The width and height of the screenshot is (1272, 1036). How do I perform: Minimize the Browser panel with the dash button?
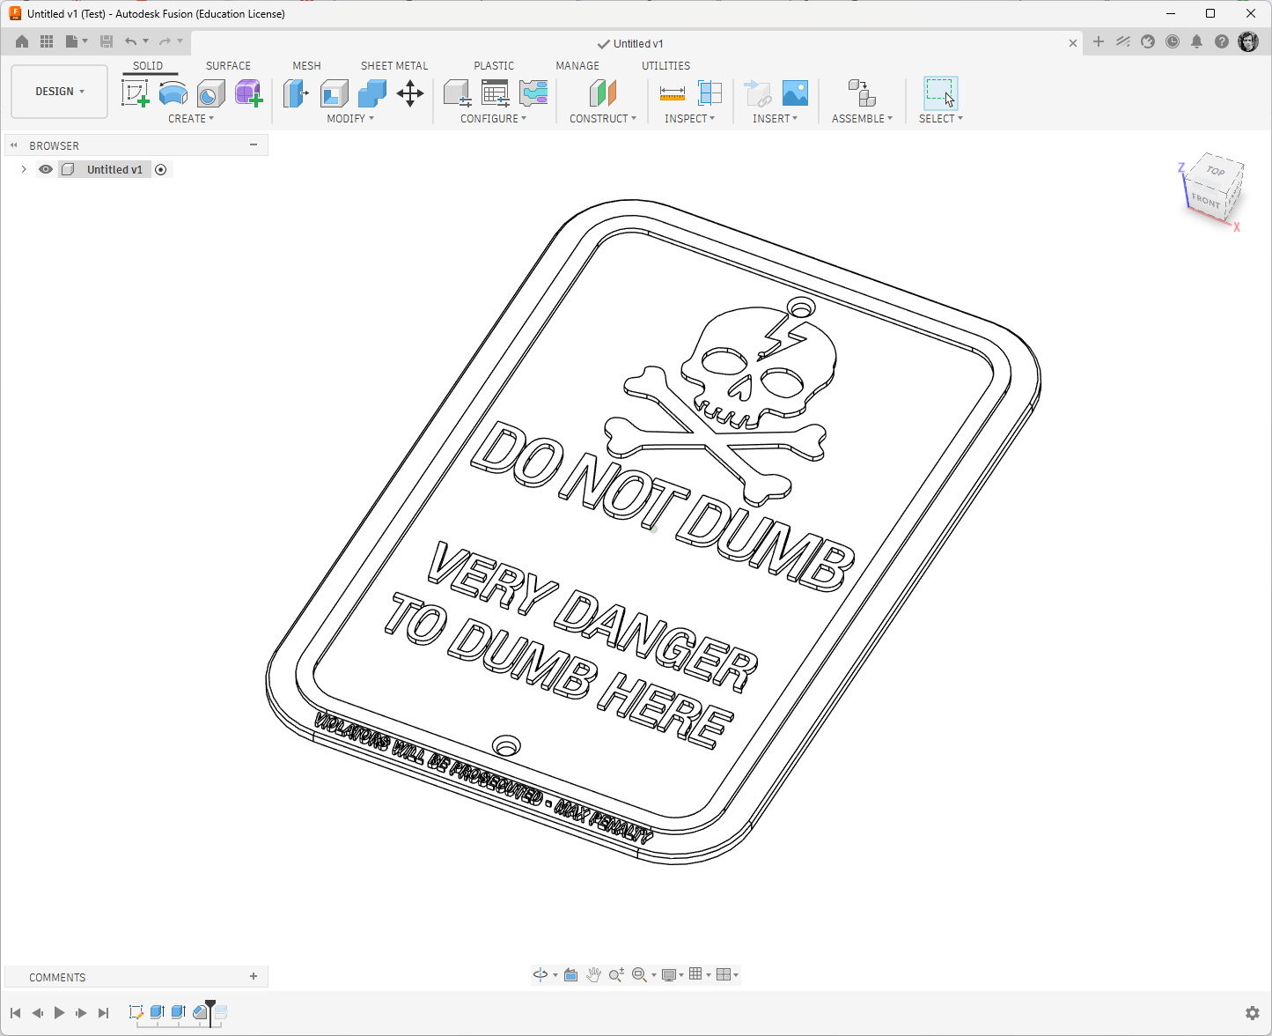pos(254,145)
